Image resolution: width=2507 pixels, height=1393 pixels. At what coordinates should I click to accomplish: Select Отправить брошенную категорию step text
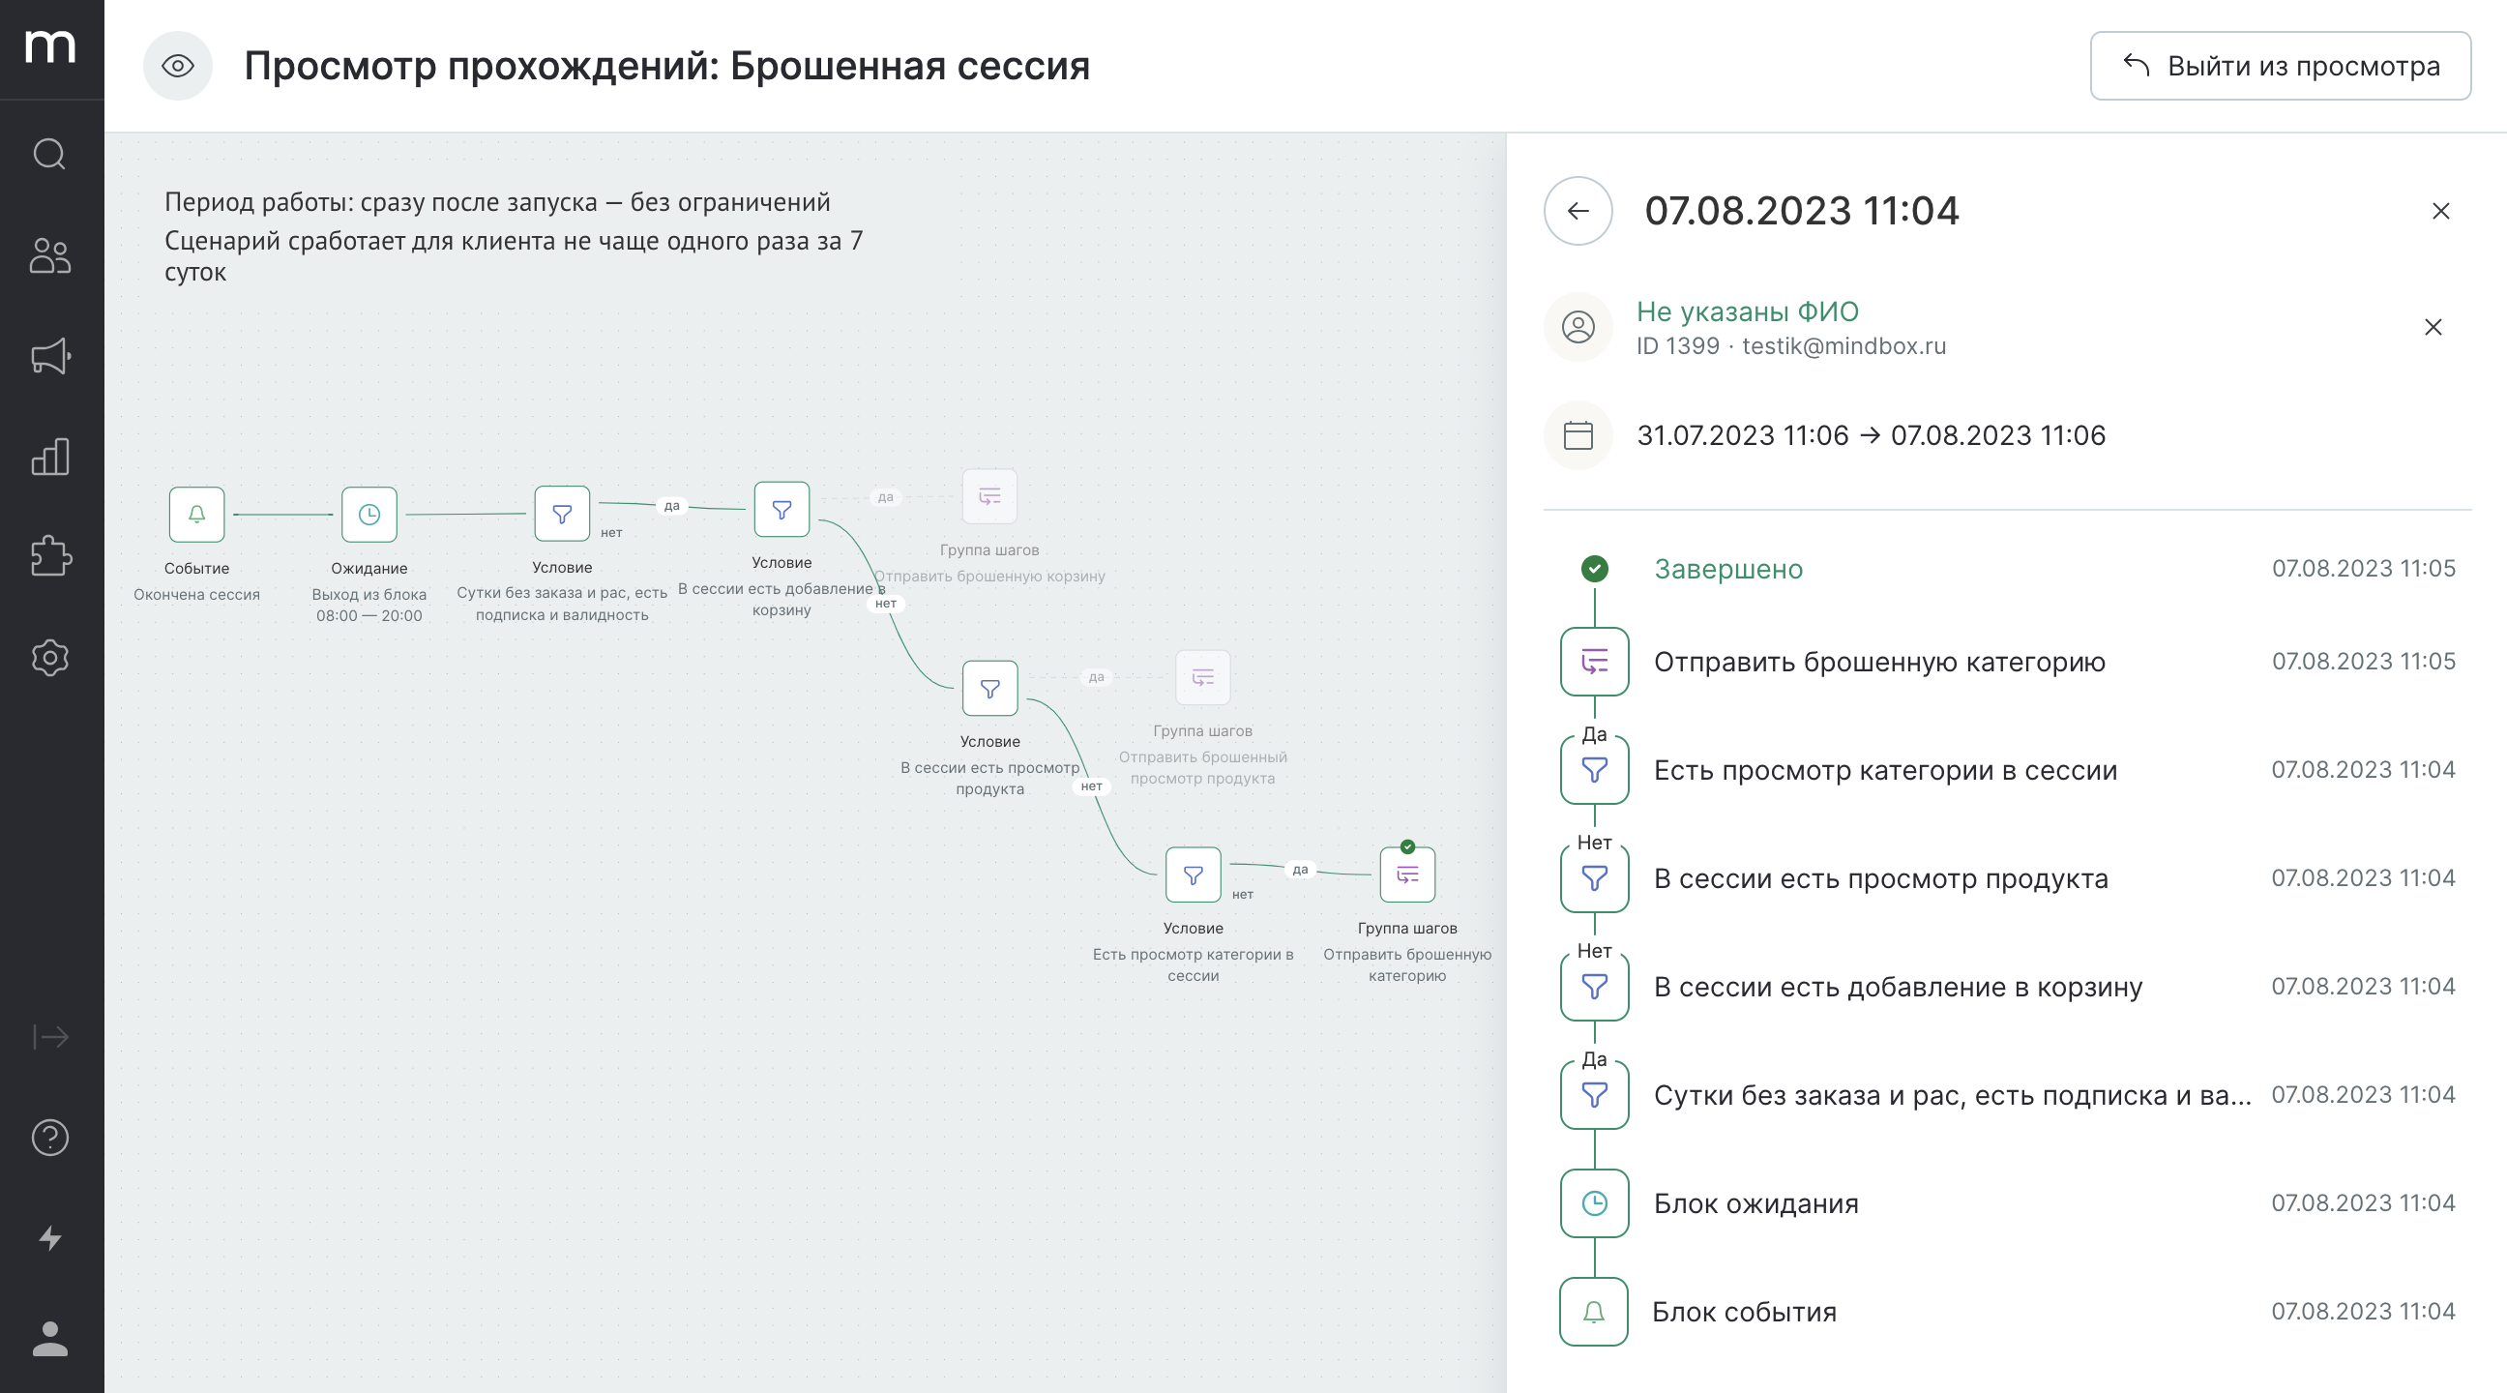coord(1879,662)
